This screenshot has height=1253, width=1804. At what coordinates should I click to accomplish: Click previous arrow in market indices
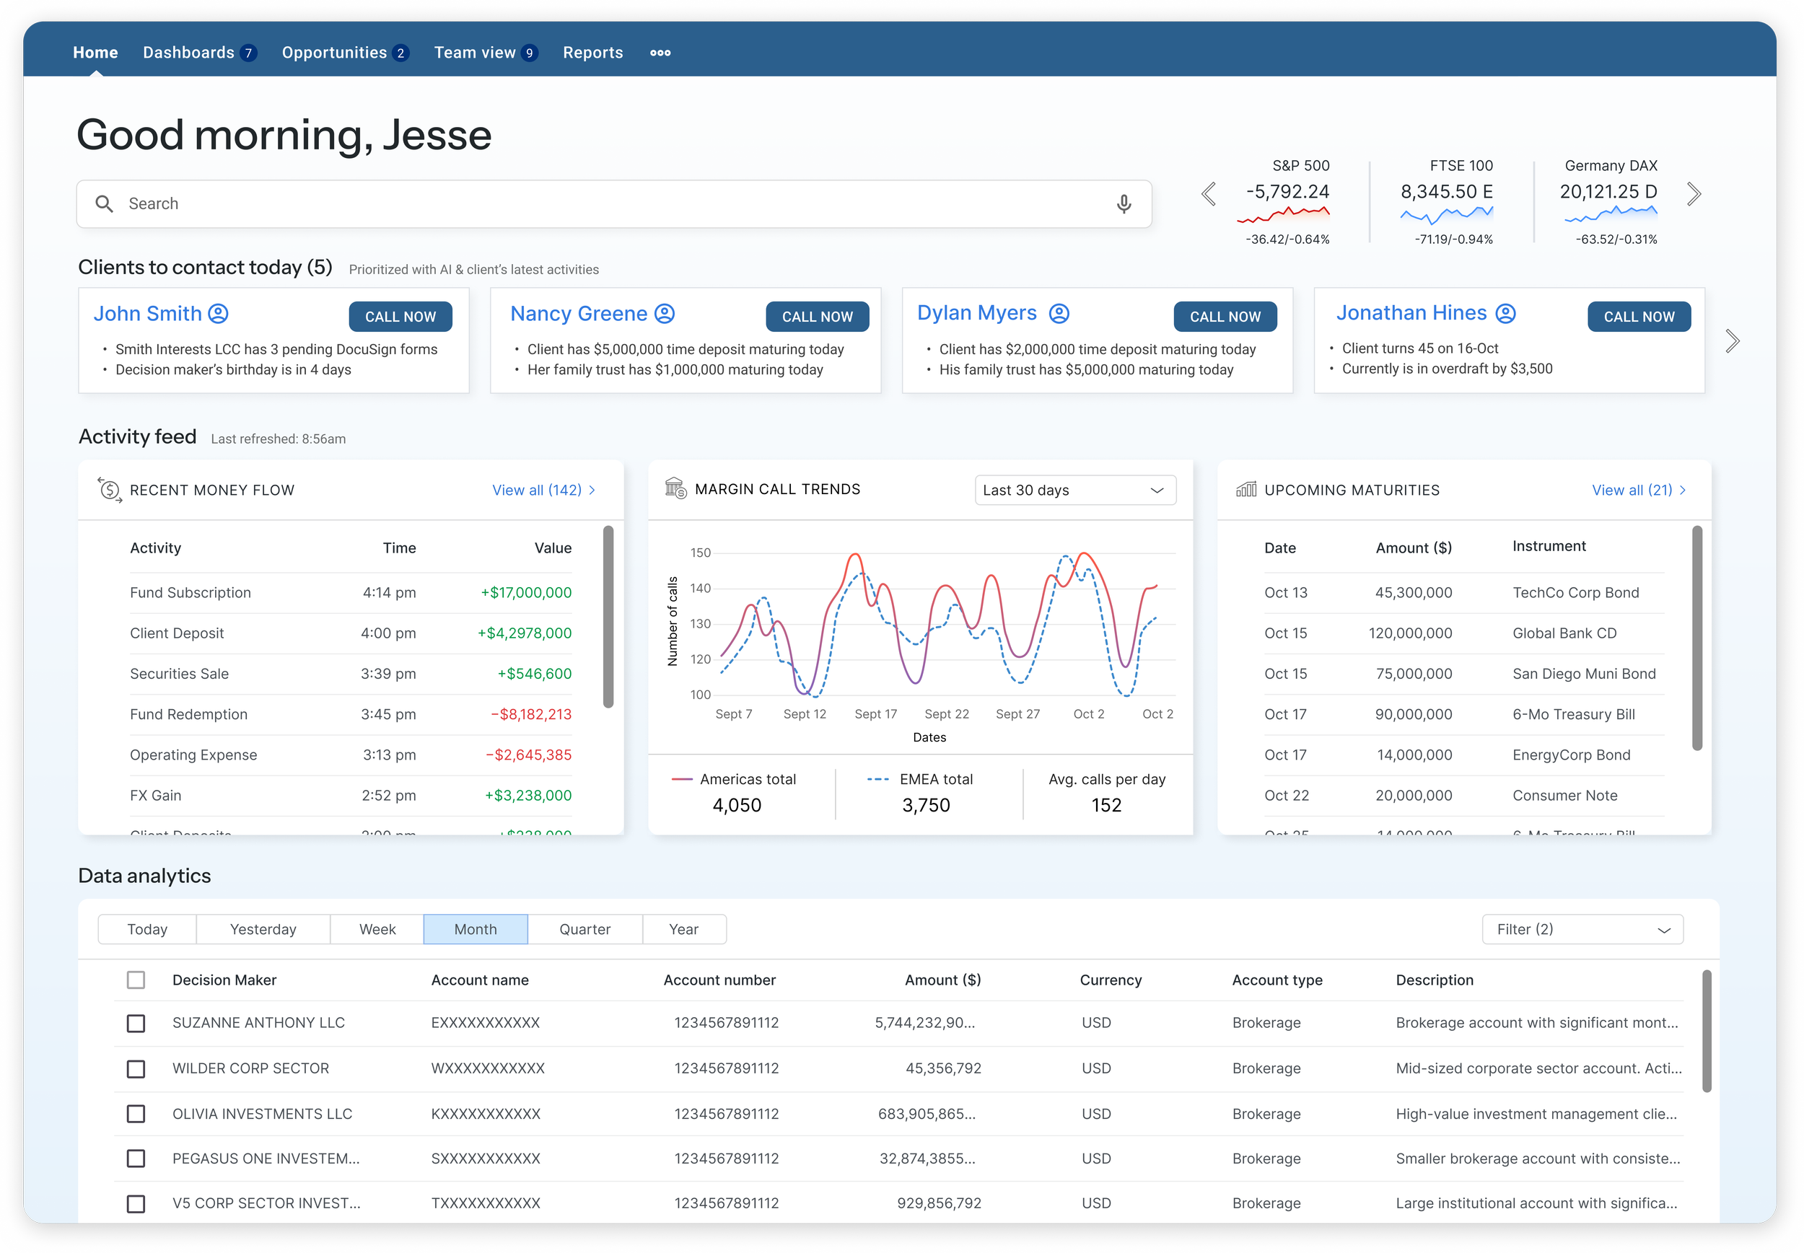[1208, 194]
